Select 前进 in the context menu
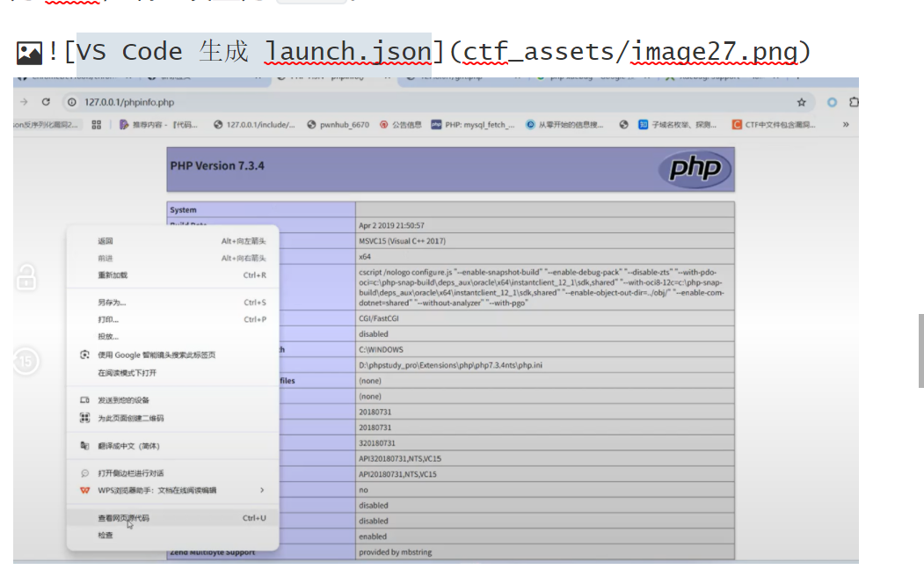The width and height of the screenshot is (924, 584). [x=172, y=258]
